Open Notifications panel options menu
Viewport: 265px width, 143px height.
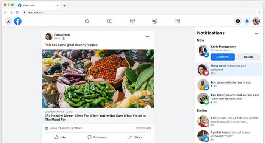coord(257,33)
